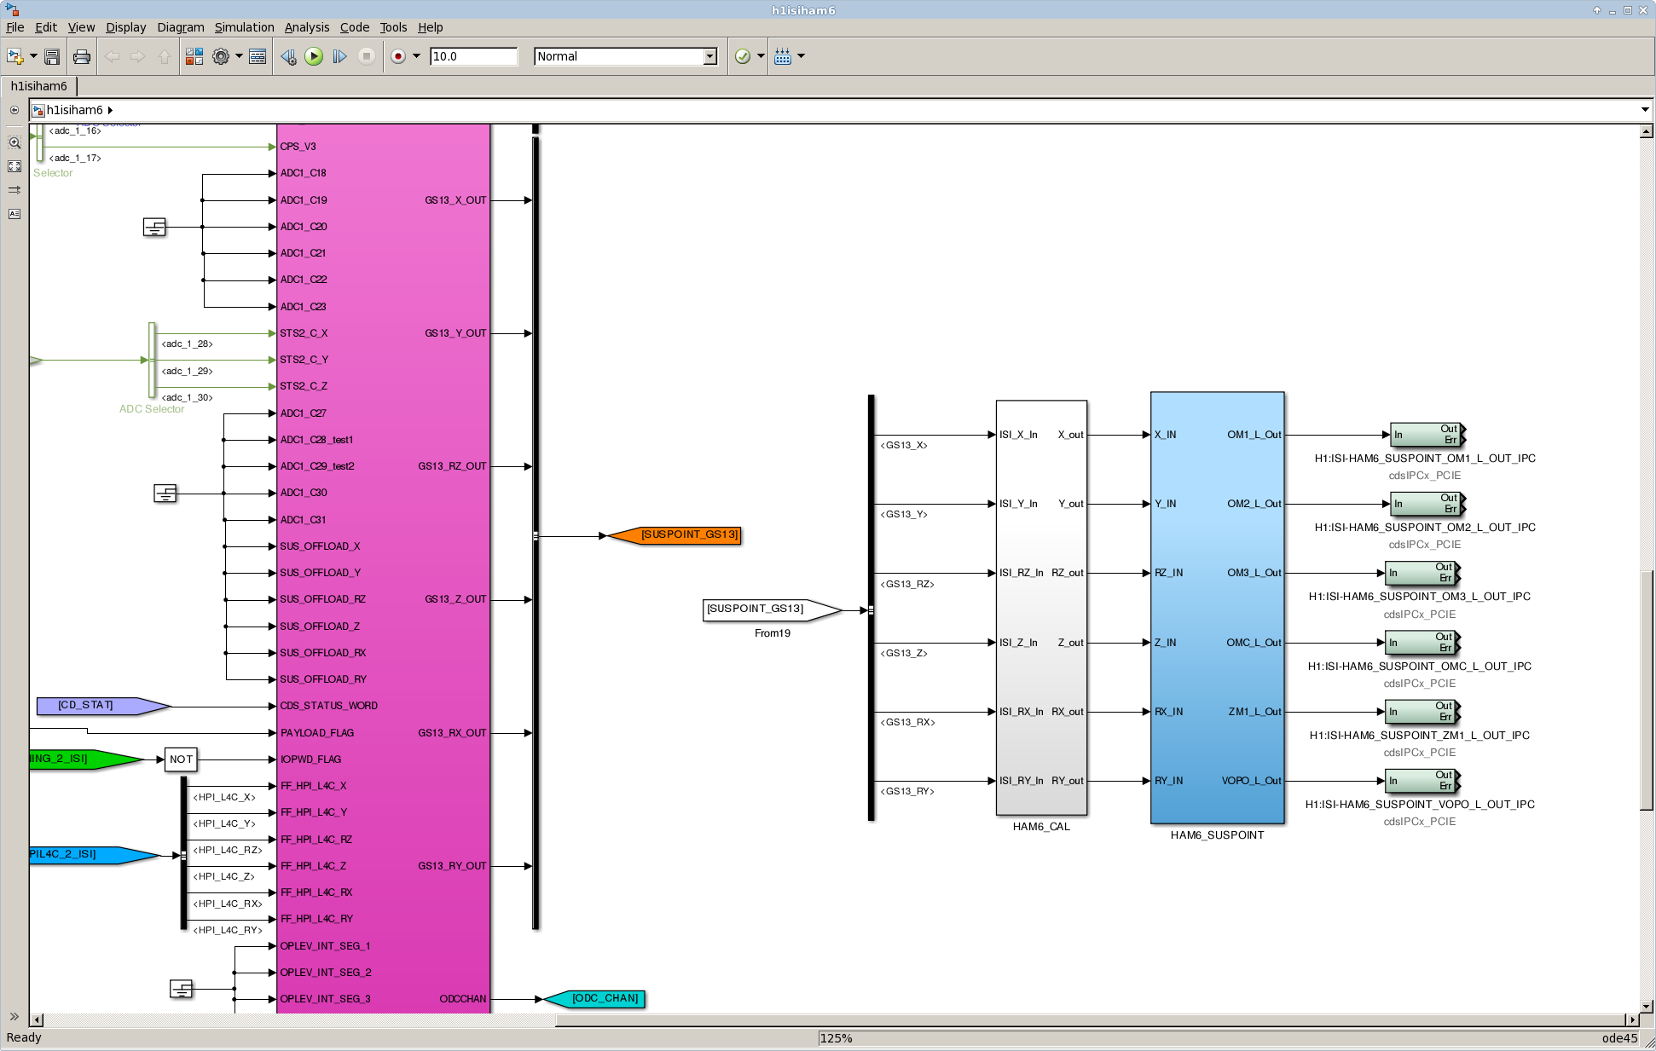Viewport: 1656px width, 1051px height.
Task: Click the Save model icon
Action: tap(52, 56)
